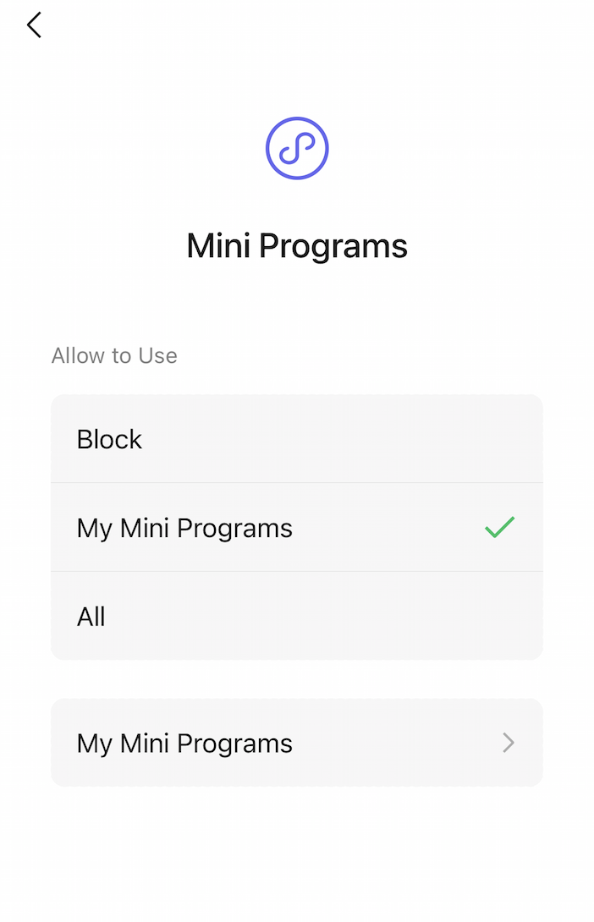The height and width of the screenshot is (922, 594).
Task: Click the green checkmark icon
Action: coord(499,528)
